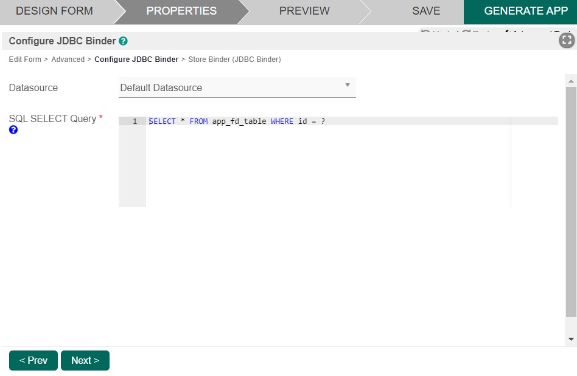
Task: Click the GENERATE APP button
Action: (x=525, y=11)
